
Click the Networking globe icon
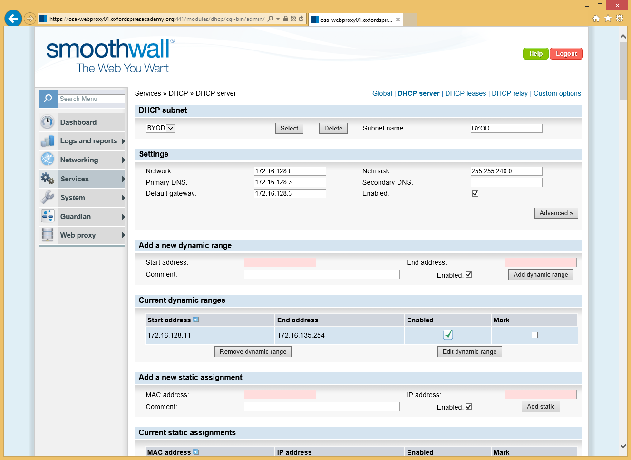48,159
